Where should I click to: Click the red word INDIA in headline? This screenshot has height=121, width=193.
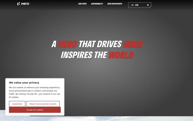(133, 44)
